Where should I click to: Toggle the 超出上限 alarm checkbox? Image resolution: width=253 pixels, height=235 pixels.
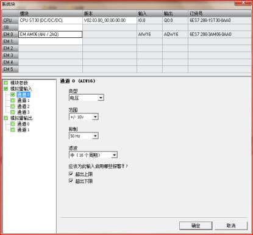tap(71, 174)
